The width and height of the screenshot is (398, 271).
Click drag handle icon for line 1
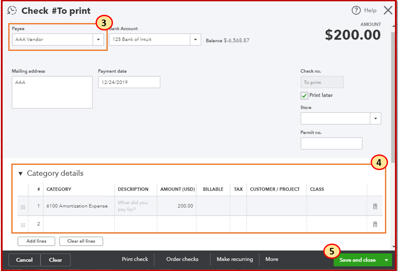(23, 207)
